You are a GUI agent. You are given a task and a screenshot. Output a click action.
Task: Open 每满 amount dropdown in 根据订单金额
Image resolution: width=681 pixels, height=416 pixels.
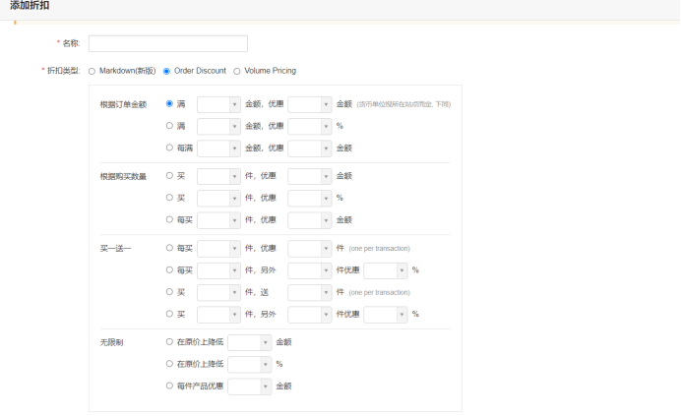[x=218, y=148]
